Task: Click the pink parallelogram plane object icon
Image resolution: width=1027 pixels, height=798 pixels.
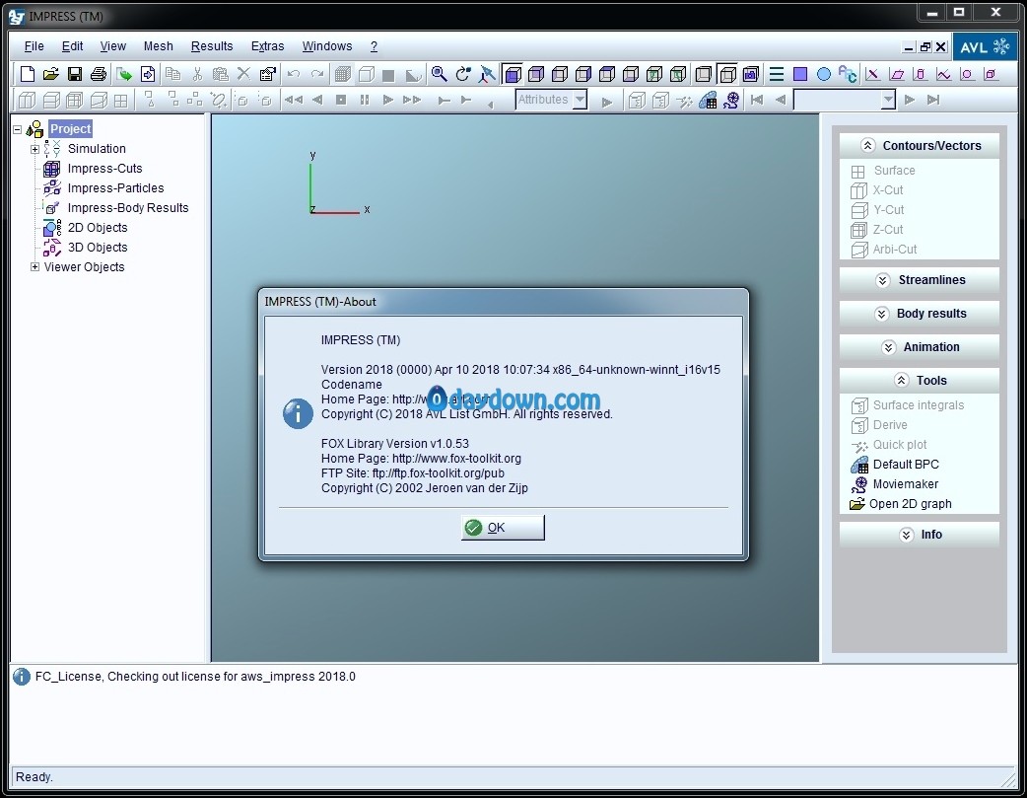Action: pos(896,74)
